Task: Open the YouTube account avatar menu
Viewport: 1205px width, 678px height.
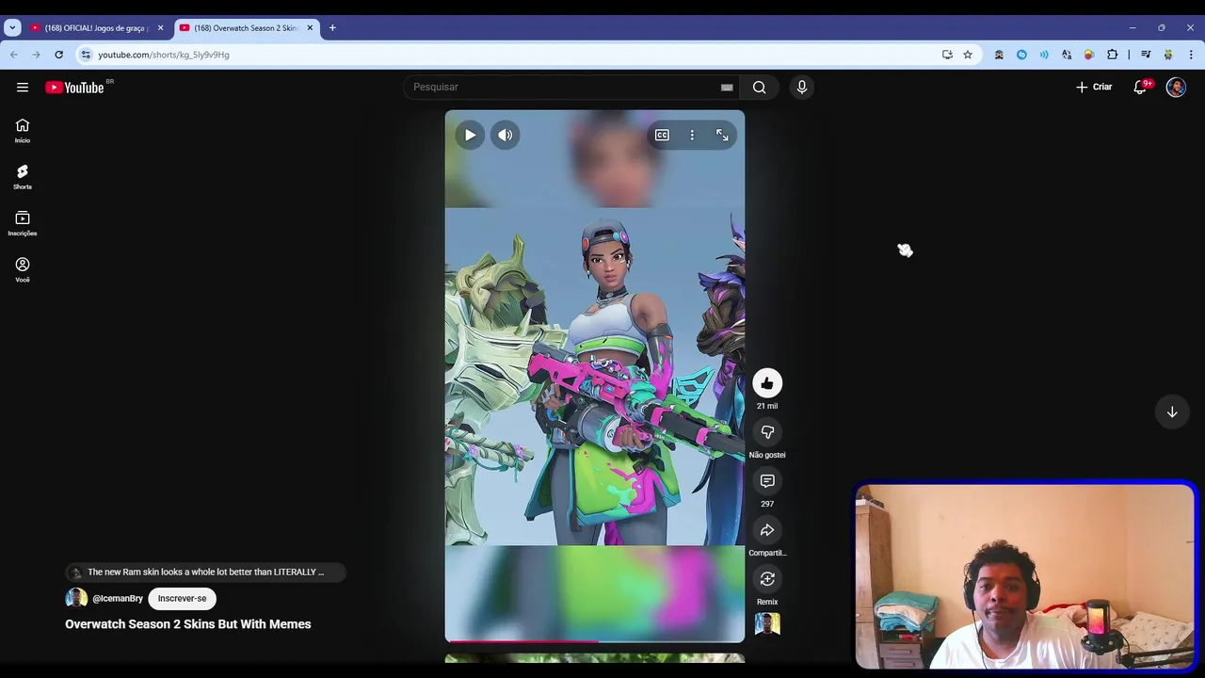Action: (1176, 87)
